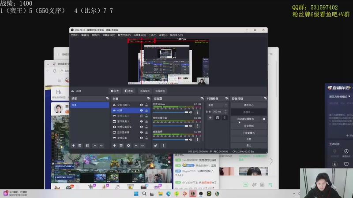The image size is (353, 198).
Task: Add a new scene with the plus icon
Action: coord(73,146)
